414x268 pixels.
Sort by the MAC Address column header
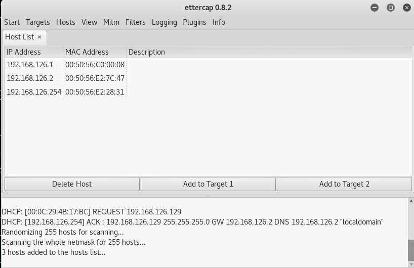pos(95,52)
